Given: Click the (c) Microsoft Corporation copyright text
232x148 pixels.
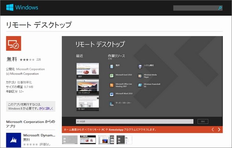Looking at the screenshot, I should 22,74.
